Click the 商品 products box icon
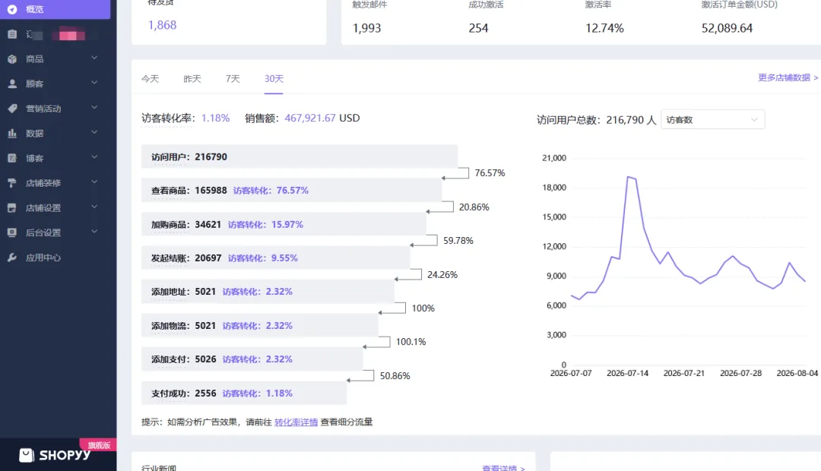This screenshot has height=471, width=821. [x=12, y=59]
